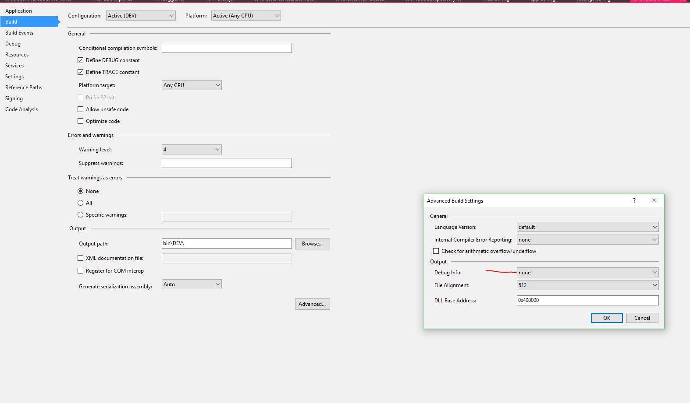Open the Platform dropdown Active (Any CPU)

point(246,16)
